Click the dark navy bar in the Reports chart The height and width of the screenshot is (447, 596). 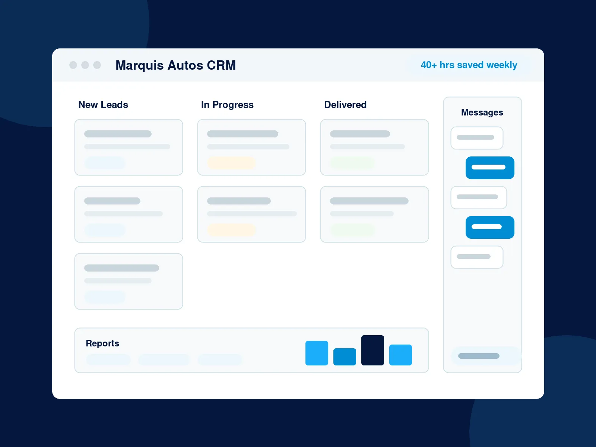pos(372,350)
